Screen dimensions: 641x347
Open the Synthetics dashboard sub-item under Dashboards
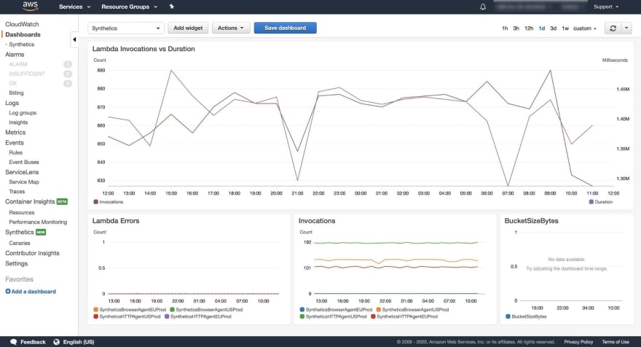click(22, 44)
